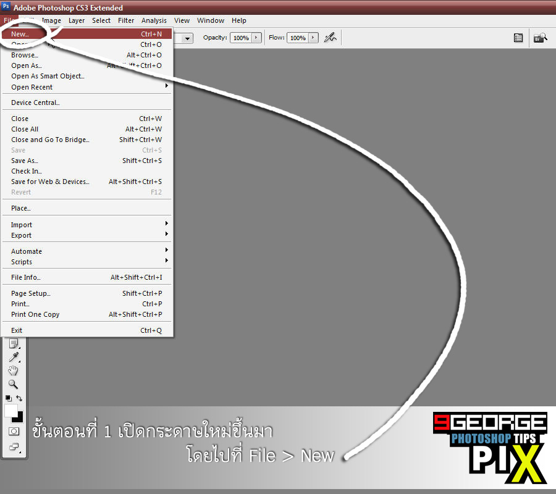Screen dimensions: 556x494
Task: Click the Opacity 100% field
Action: click(x=241, y=38)
